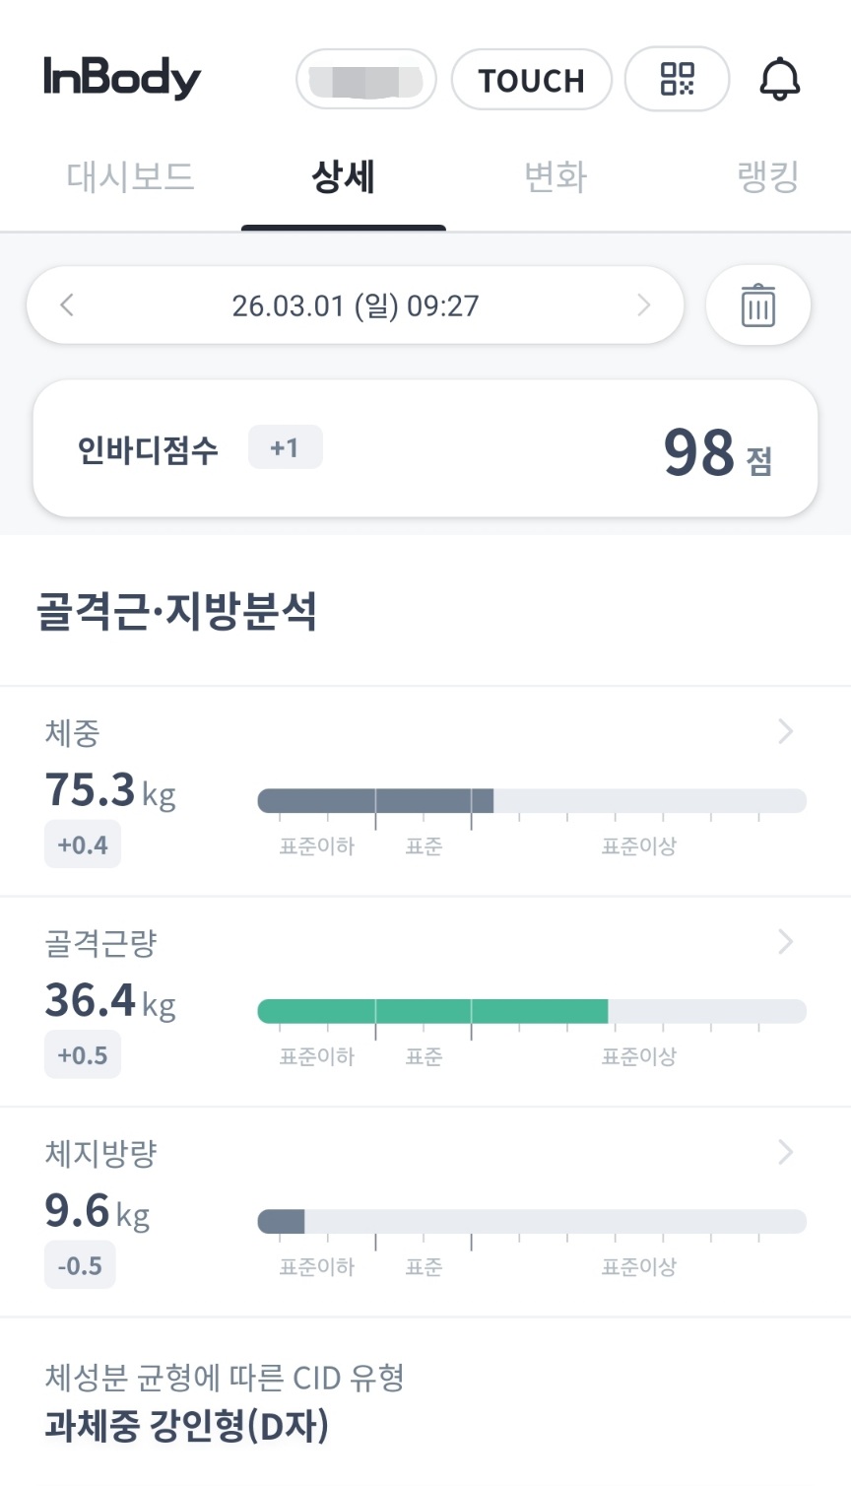Open the 랭킹 tab
The image size is (851, 1486).
pyautogui.click(x=767, y=177)
